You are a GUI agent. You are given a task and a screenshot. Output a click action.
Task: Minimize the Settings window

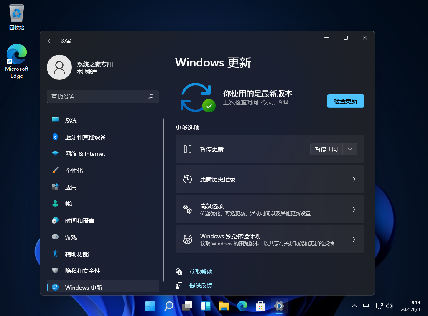click(x=326, y=37)
